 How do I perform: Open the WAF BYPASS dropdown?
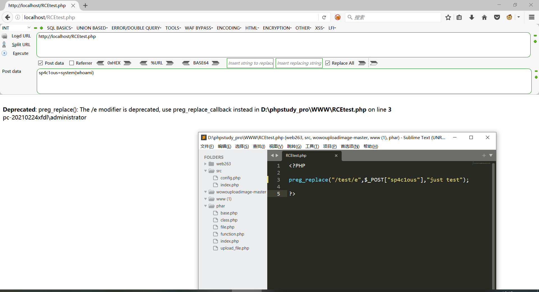pyautogui.click(x=199, y=28)
